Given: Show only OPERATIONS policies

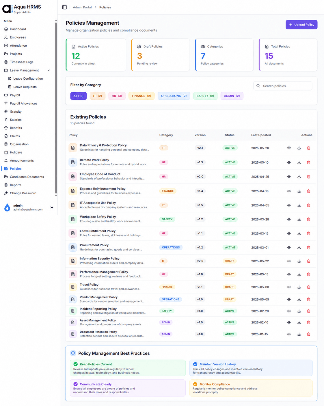Looking at the screenshot, I should click(x=174, y=96).
